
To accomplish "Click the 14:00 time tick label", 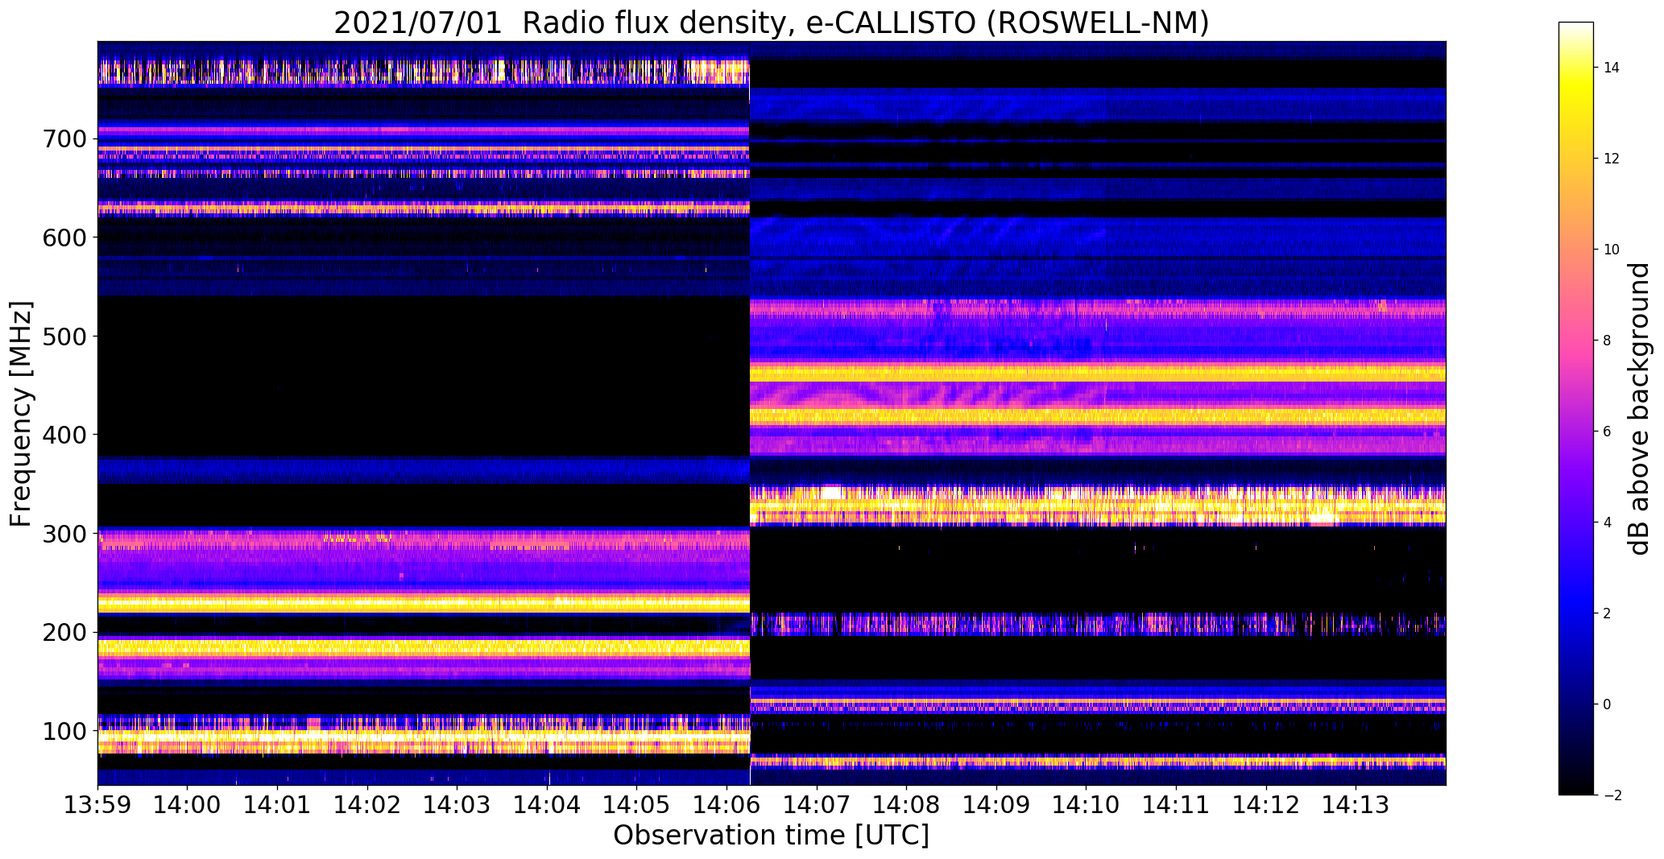I will (x=188, y=804).
